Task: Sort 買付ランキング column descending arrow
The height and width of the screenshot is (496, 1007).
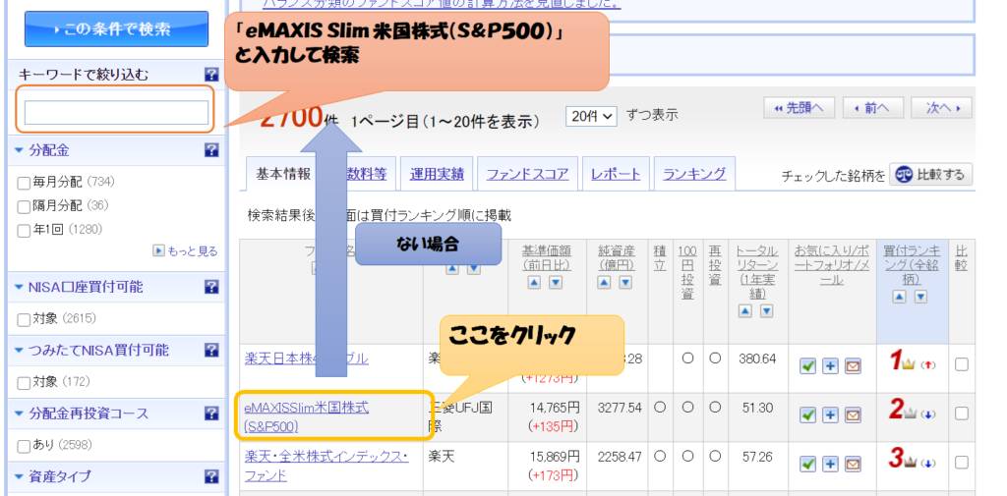Action: pos(920,297)
